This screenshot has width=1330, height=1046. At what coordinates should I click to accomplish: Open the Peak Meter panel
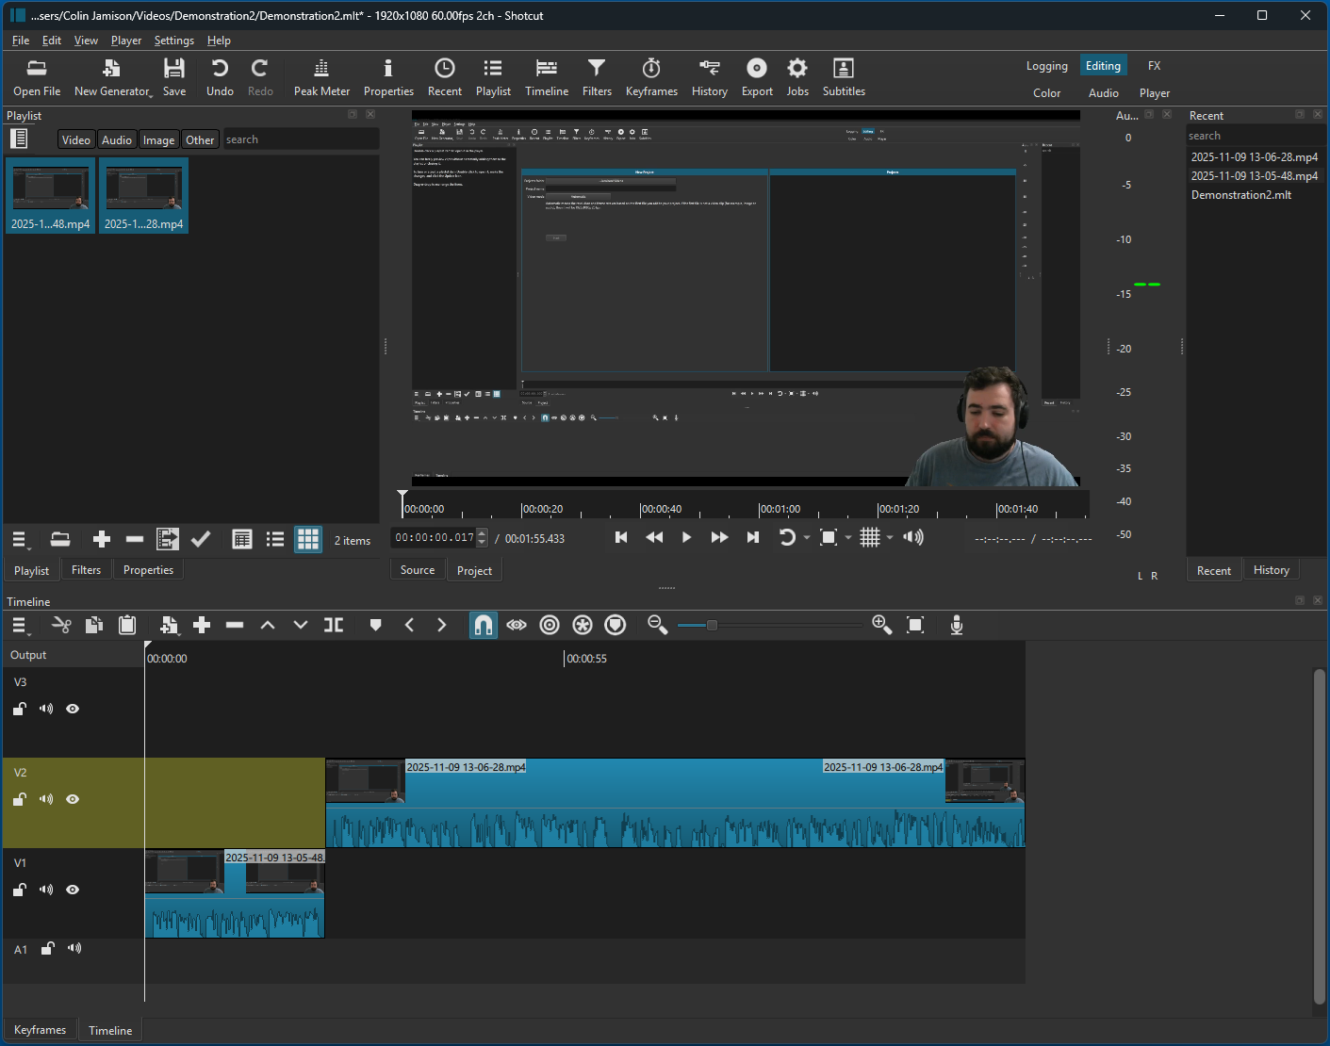(x=321, y=75)
